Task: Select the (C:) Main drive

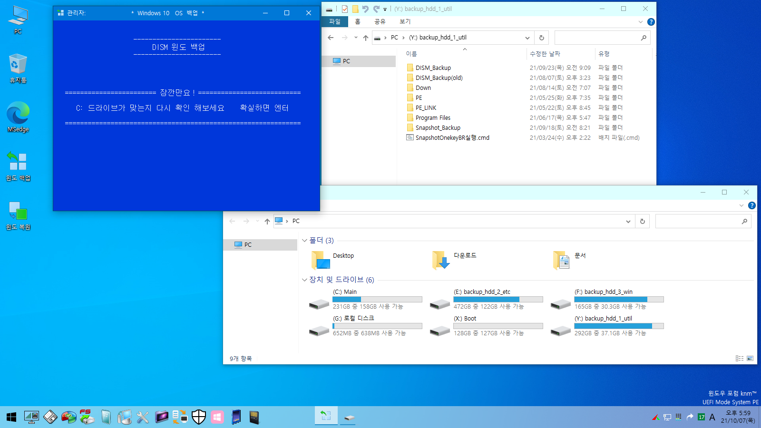Action: (365, 299)
